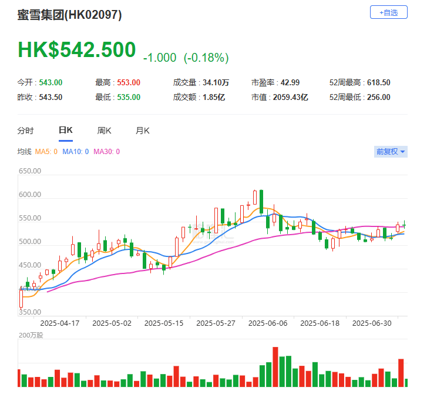427x404 pixels.
Task: Click the 2025-05-15 date axis label
Action: click(164, 323)
